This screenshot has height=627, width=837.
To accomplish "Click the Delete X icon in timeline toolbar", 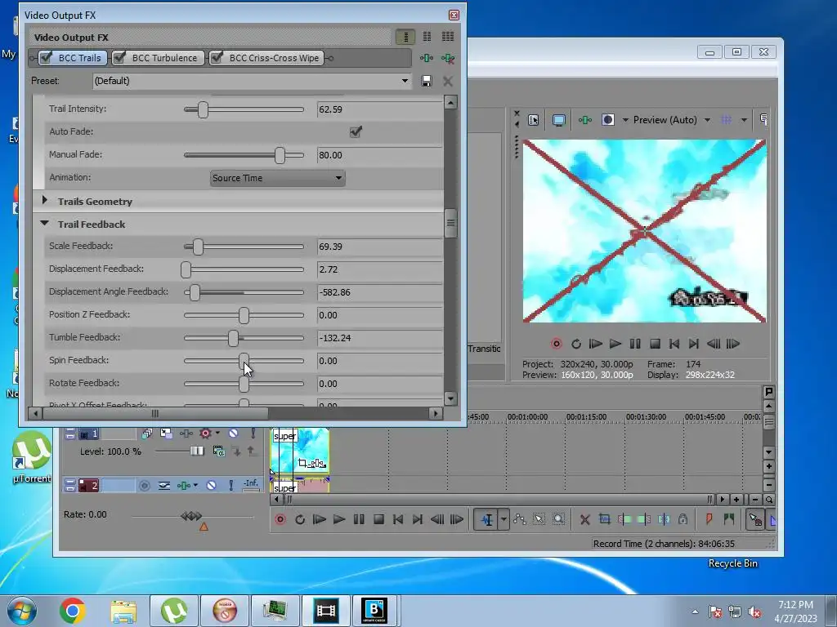I will (585, 519).
